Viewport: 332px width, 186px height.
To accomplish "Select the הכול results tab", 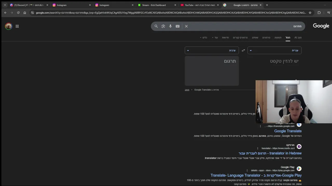I will [x=288, y=37].
